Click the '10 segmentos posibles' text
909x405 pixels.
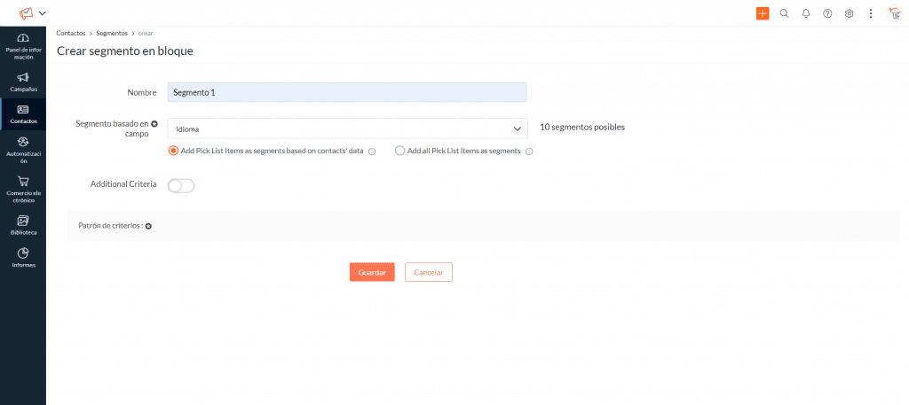tap(582, 128)
